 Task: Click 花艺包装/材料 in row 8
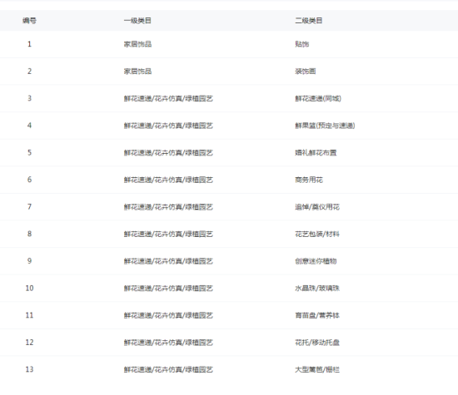pyautogui.click(x=317, y=235)
